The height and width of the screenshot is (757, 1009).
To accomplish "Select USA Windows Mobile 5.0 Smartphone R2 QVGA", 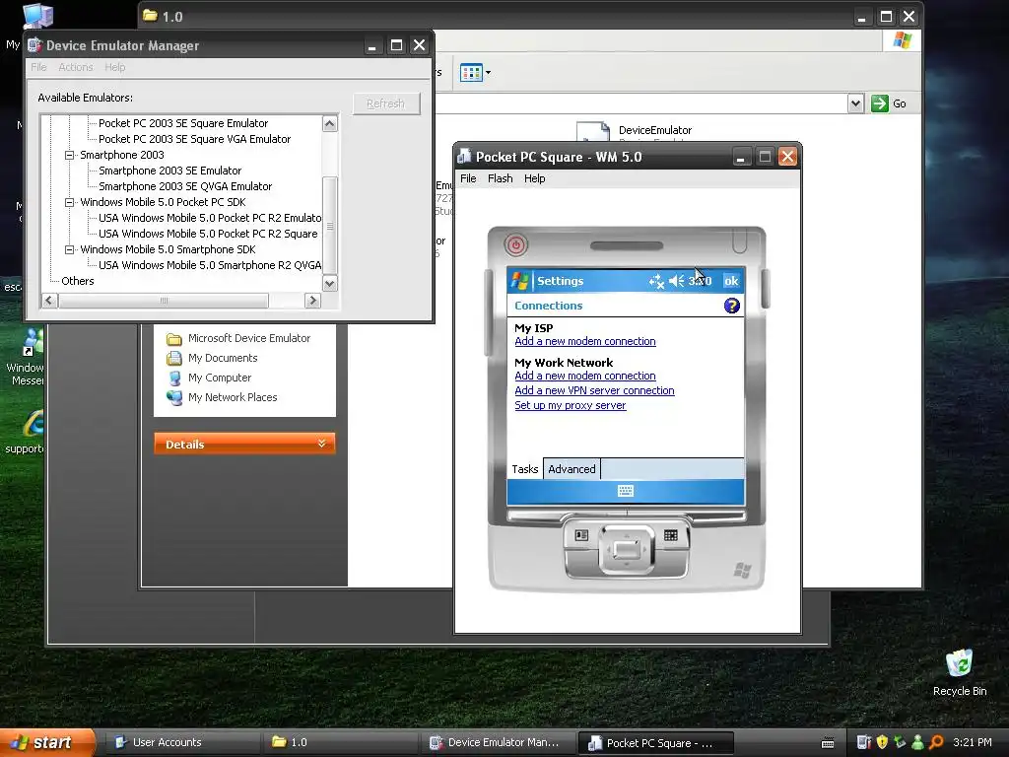I will [x=210, y=265].
